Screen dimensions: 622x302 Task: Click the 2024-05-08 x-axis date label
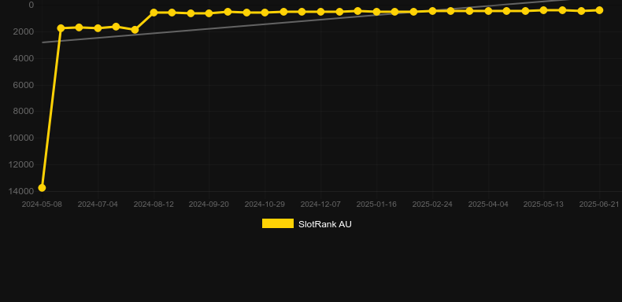point(42,204)
